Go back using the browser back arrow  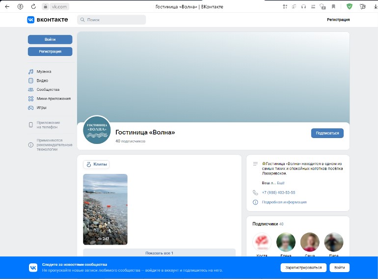click(7, 7)
